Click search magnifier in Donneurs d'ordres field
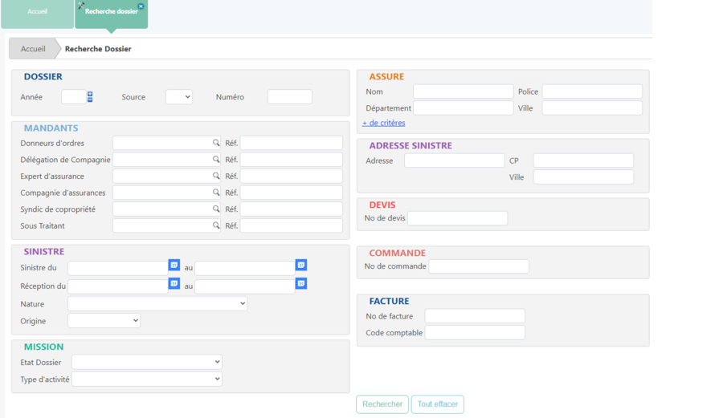723x418 pixels. pos(215,143)
